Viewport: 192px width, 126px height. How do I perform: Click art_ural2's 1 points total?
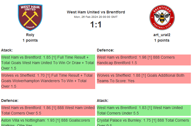162,40
